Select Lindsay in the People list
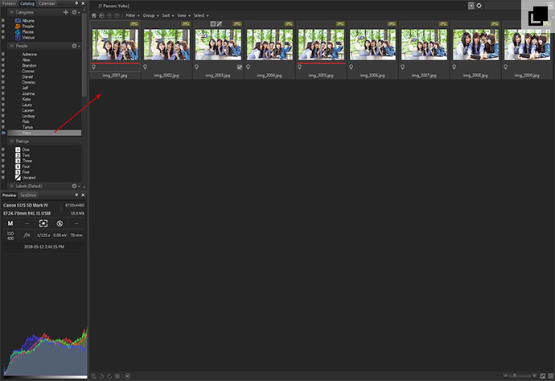This screenshot has height=381, width=555. click(28, 116)
